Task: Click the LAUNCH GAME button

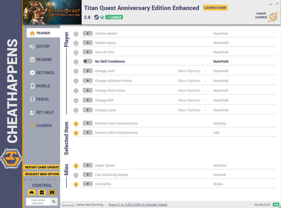Action: [215, 8]
